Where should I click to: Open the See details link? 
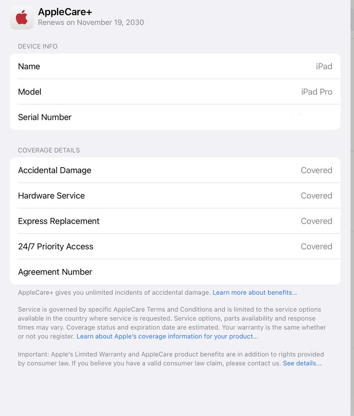(x=302, y=363)
